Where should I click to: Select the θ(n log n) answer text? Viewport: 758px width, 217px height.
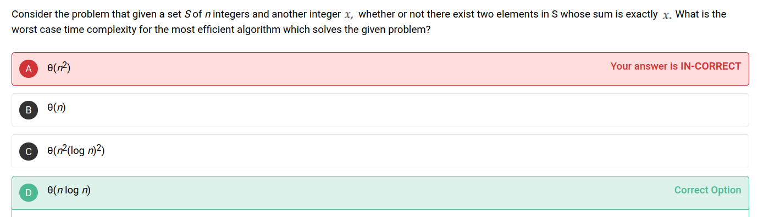click(x=69, y=191)
